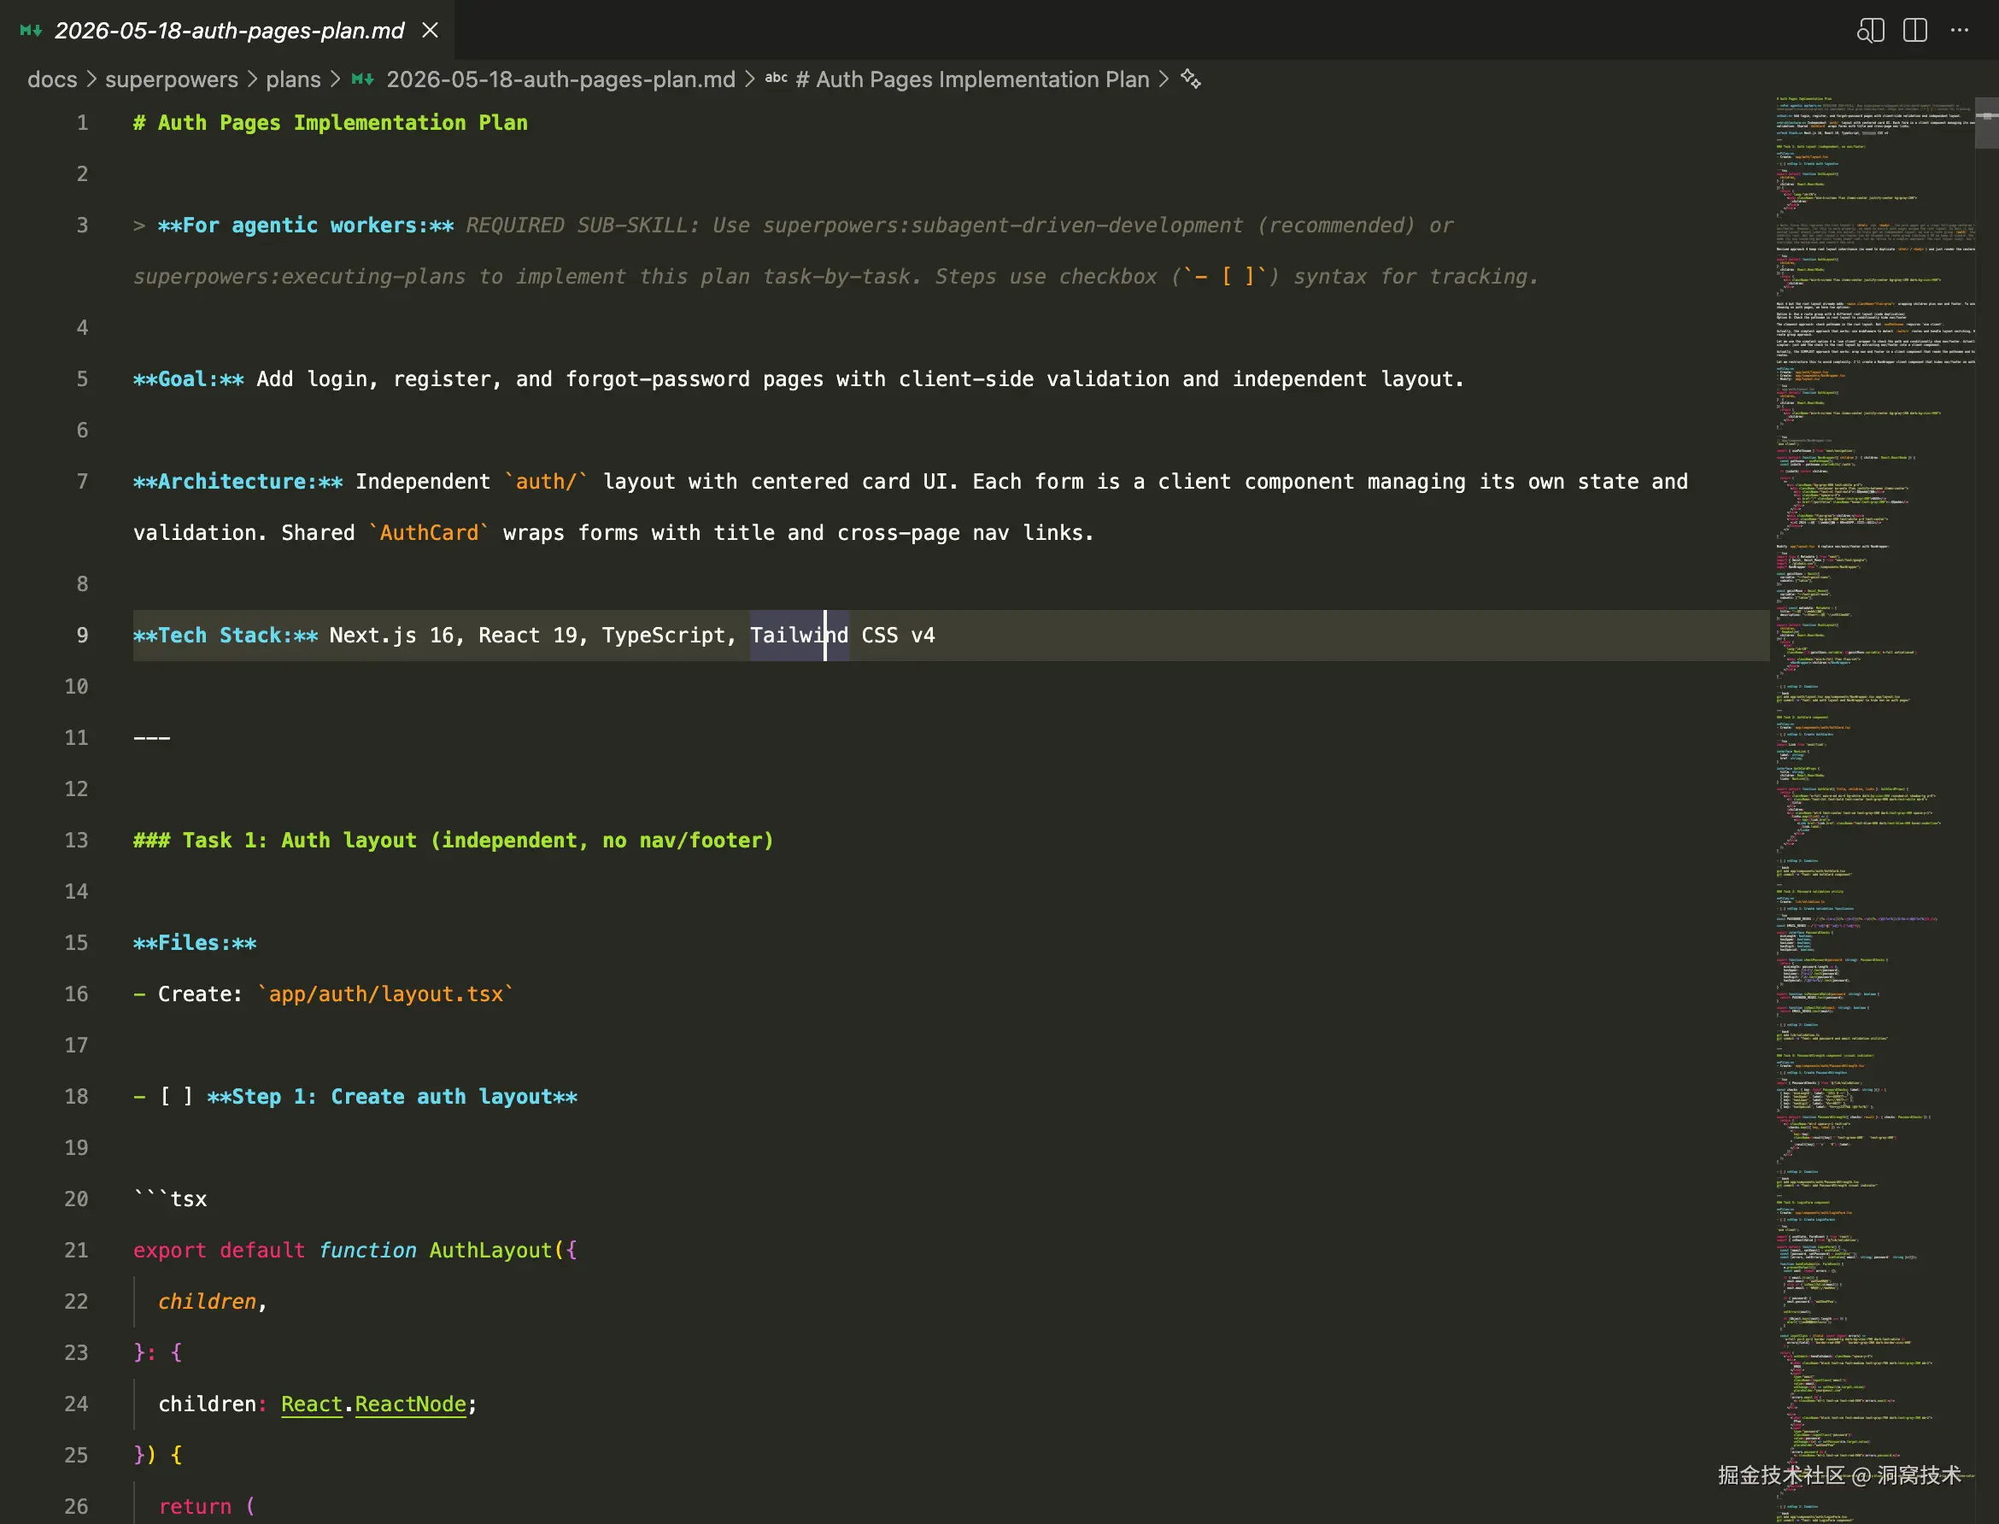Open the file name breadcrumb dropdown
The width and height of the screenshot is (1999, 1524).
click(x=560, y=79)
